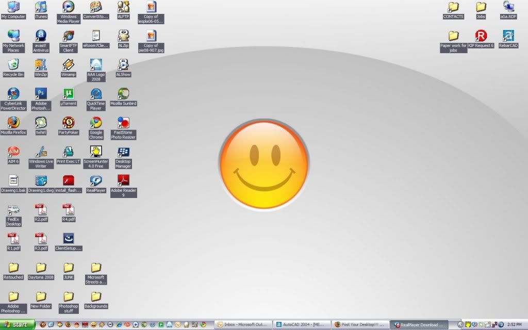Select the R3.pdf file
Screen dimensions: 528x330
click(x=41, y=242)
